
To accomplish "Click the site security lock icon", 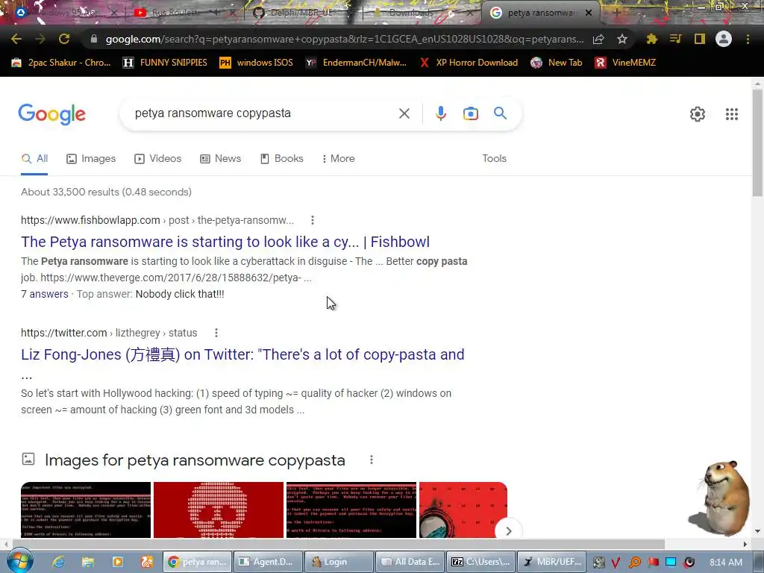I will [94, 39].
